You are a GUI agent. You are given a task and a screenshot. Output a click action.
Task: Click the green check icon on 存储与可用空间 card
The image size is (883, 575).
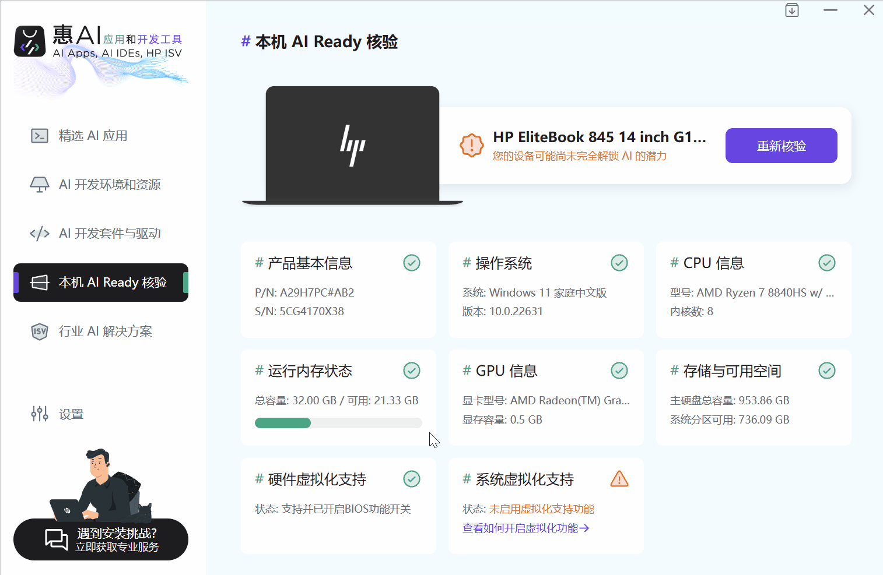click(827, 371)
